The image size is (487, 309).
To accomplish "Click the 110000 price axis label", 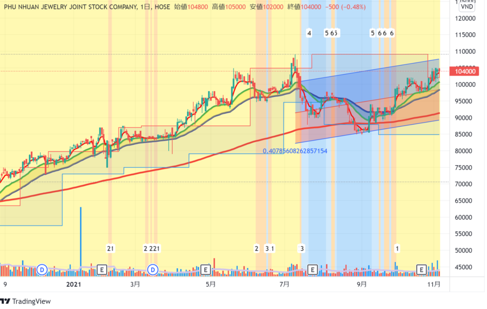I will [465, 51].
